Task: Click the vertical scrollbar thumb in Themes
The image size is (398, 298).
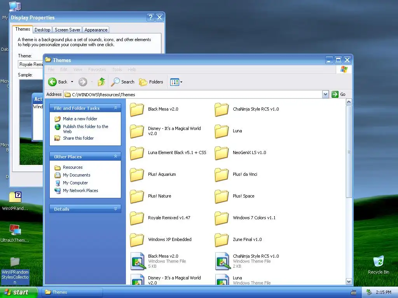Action: (349, 152)
